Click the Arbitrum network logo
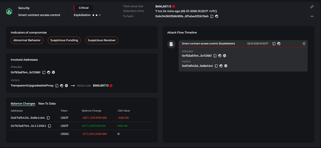Screen dimensions: 321x148 [x=10, y=11]
